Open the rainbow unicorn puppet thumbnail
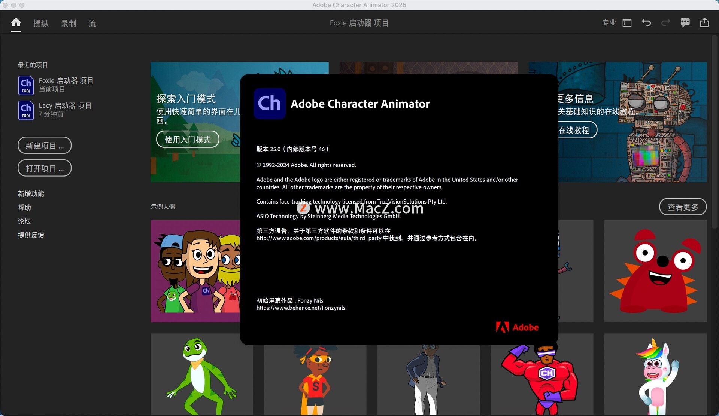Screen dimensions: 719x416 click(x=655, y=374)
